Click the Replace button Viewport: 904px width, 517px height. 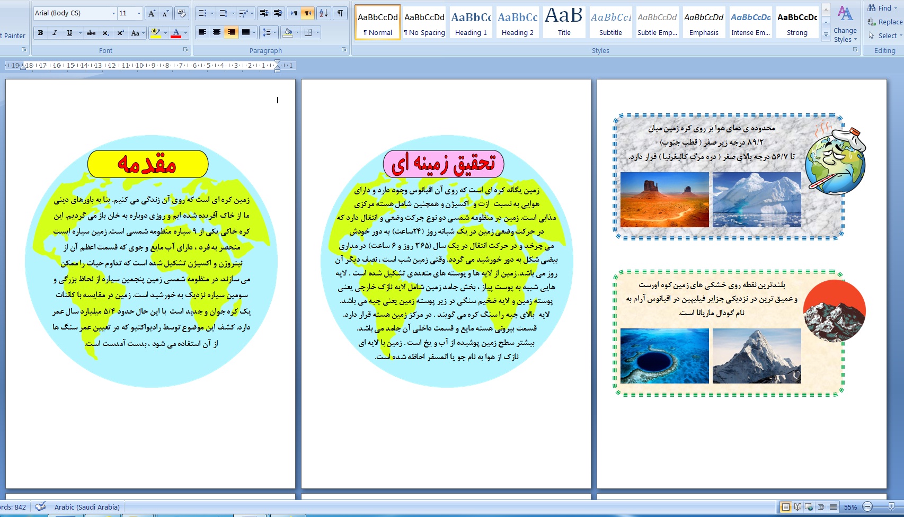(x=885, y=22)
